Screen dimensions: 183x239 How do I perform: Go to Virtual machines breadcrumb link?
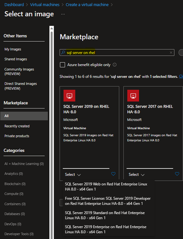coord(45,5)
